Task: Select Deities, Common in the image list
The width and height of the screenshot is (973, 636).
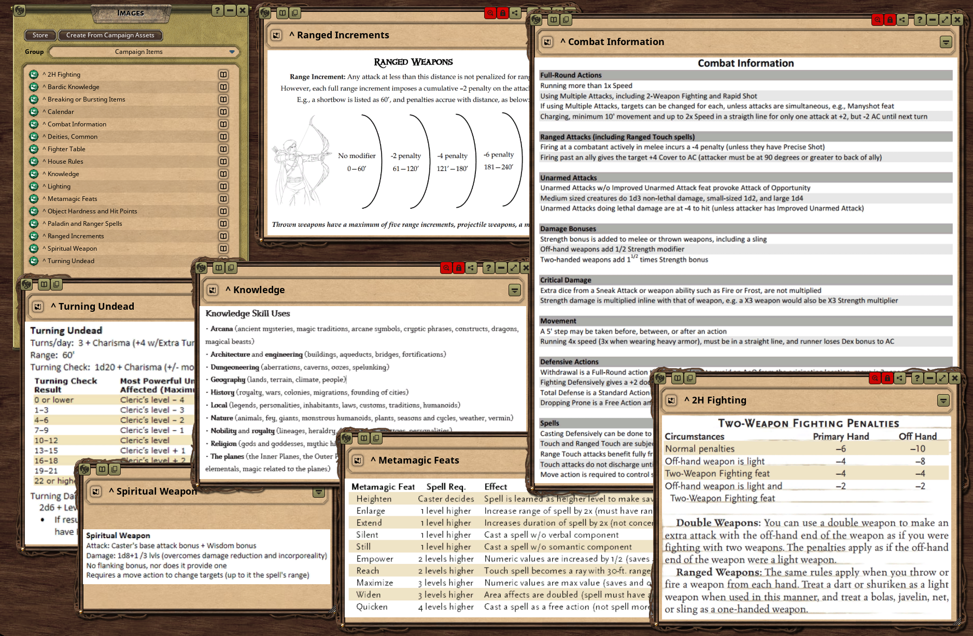Action: pos(73,137)
